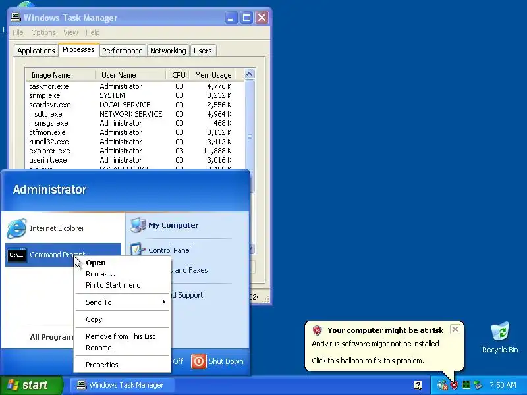This screenshot has width=527, height=395.
Task: Open the Options menu in Task Manager
Action: (43, 32)
